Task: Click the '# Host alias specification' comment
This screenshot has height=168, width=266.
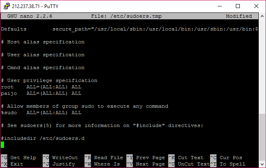Action: point(43,42)
